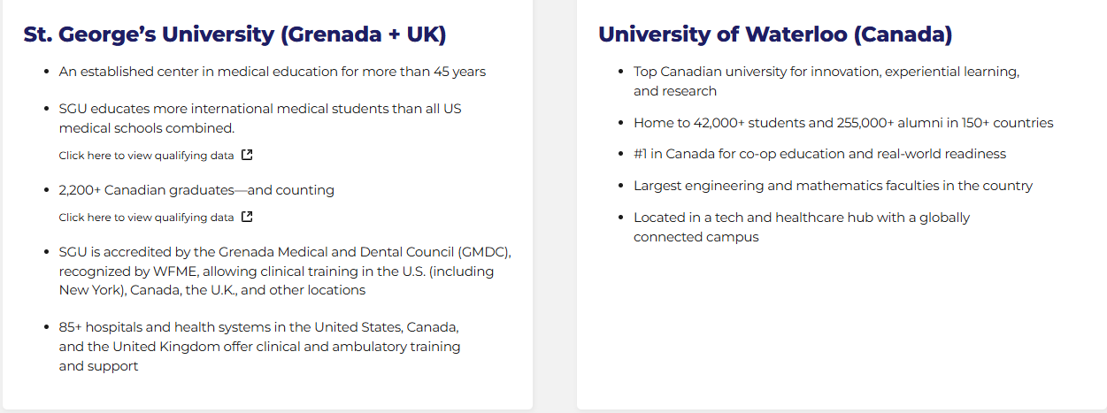Screen dimensions: 1107x413
Task: Click '#1 in Canada for co-op education' line
Action: tap(819, 154)
